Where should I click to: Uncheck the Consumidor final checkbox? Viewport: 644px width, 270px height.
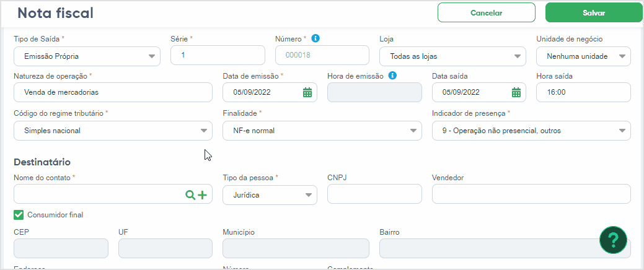click(x=19, y=215)
